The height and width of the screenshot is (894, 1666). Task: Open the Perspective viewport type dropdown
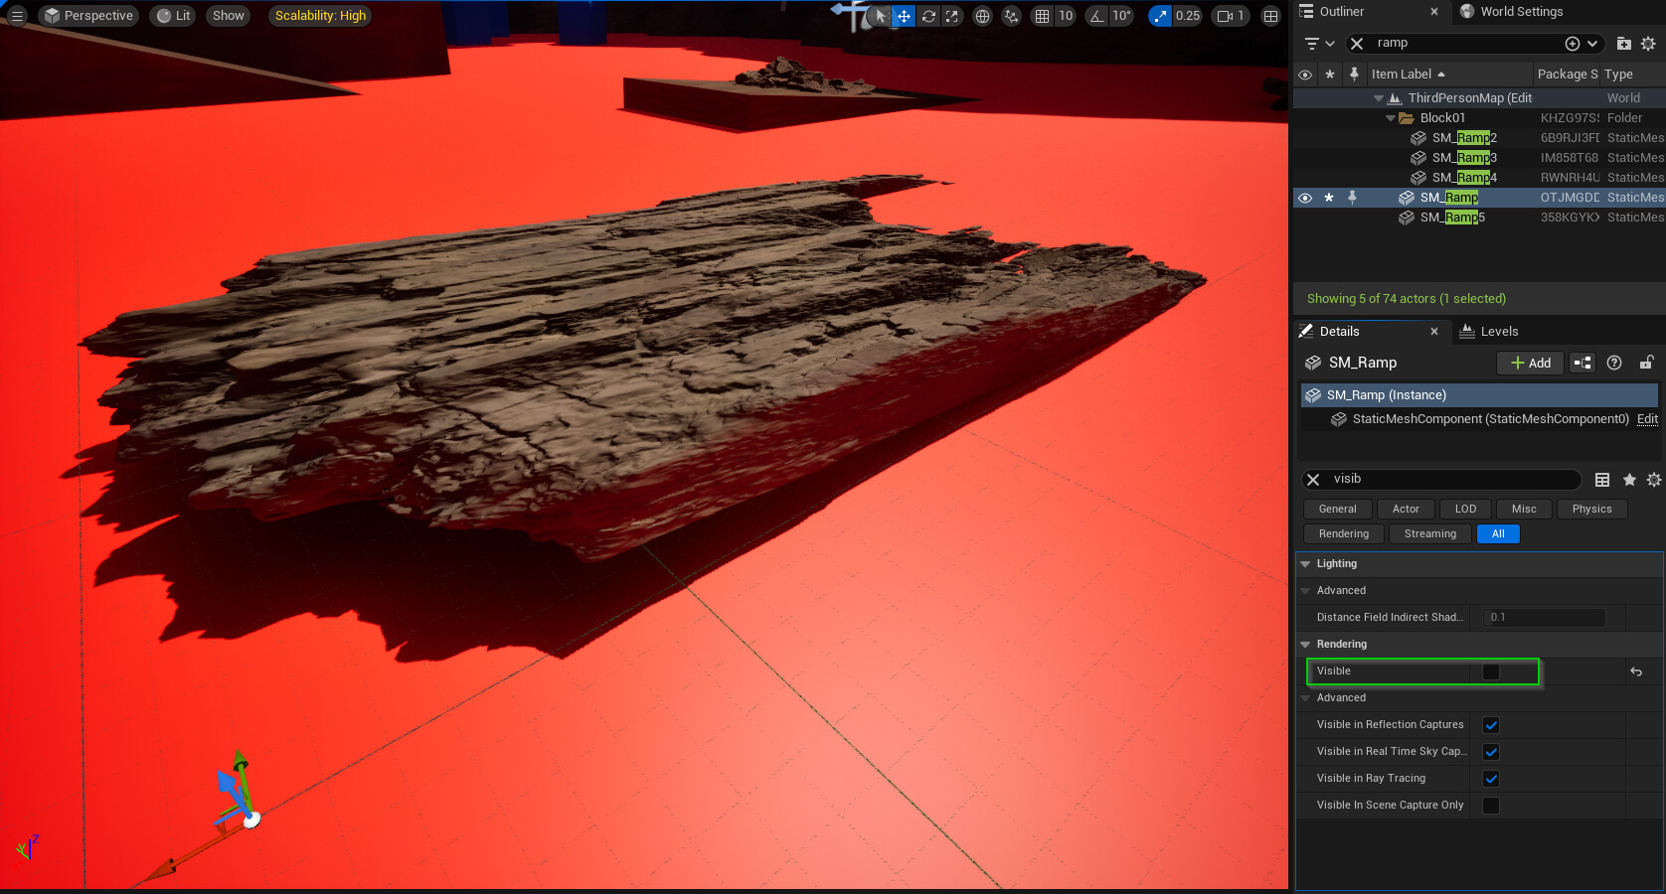[88, 16]
